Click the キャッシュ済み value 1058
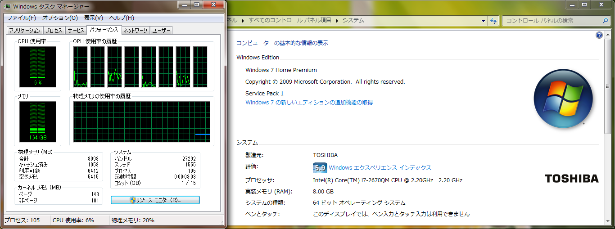 pyautogui.click(x=93, y=165)
